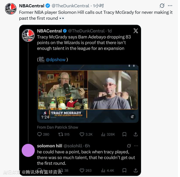Play the Tracy McGrady video thumbnail
The image size is (180, 177).
pos(88,93)
